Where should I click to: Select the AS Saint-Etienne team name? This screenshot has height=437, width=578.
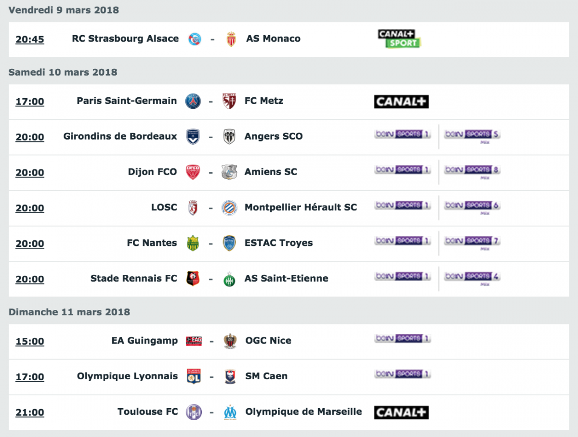[x=287, y=278]
